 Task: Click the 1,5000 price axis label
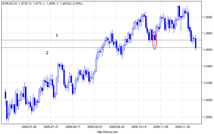tap(208, 17)
